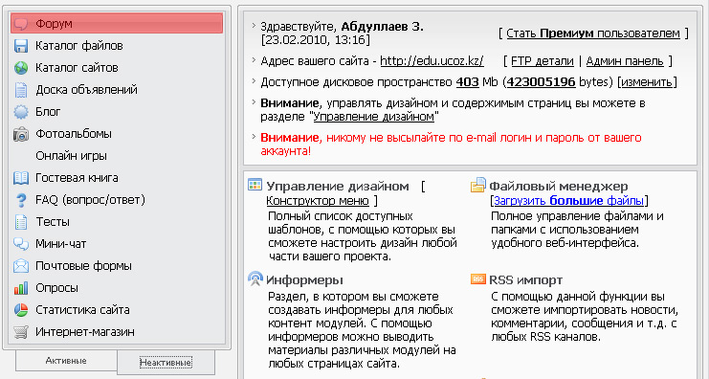Image resolution: width=709 pixels, height=379 pixels.
Task: Click the 423005196 bytes value
Action: [x=542, y=82]
